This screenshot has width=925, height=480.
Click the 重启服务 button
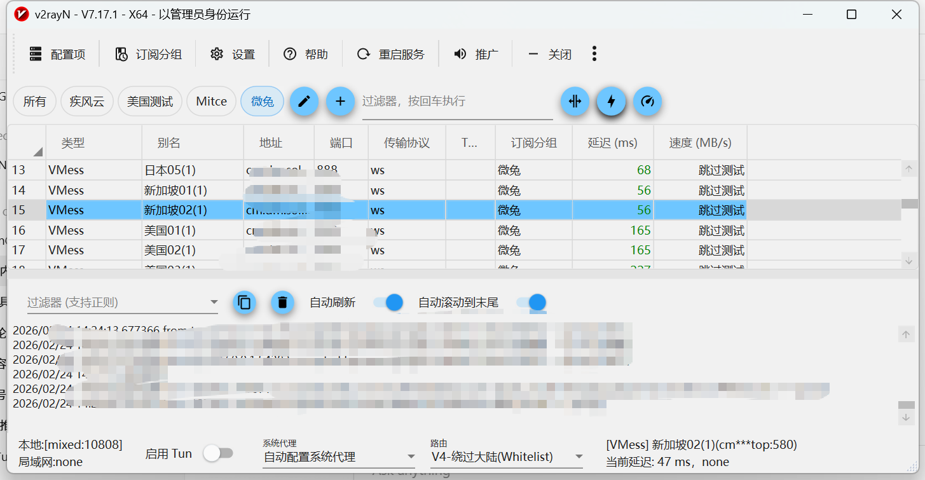(x=390, y=54)
